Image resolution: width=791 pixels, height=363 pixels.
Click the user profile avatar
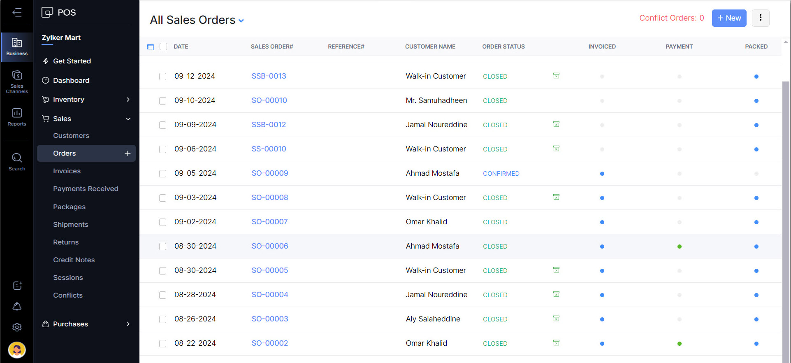click(17, 350)
